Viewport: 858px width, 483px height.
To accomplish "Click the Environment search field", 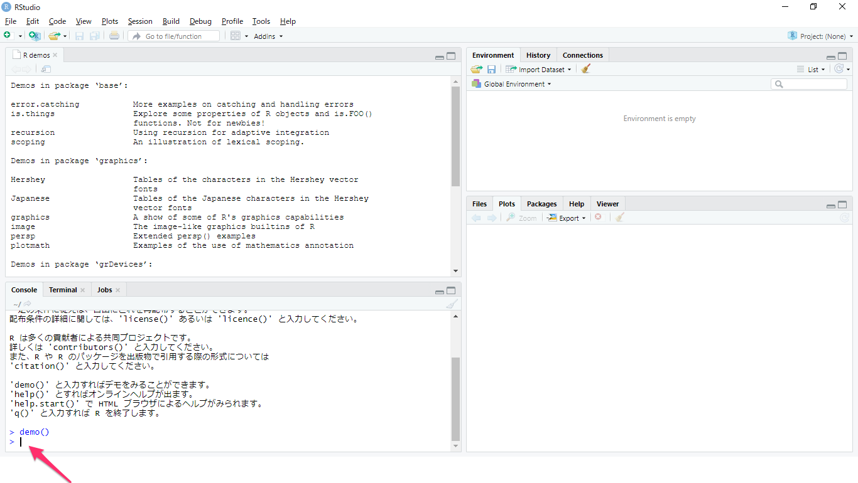I will [x=809, y=83].
